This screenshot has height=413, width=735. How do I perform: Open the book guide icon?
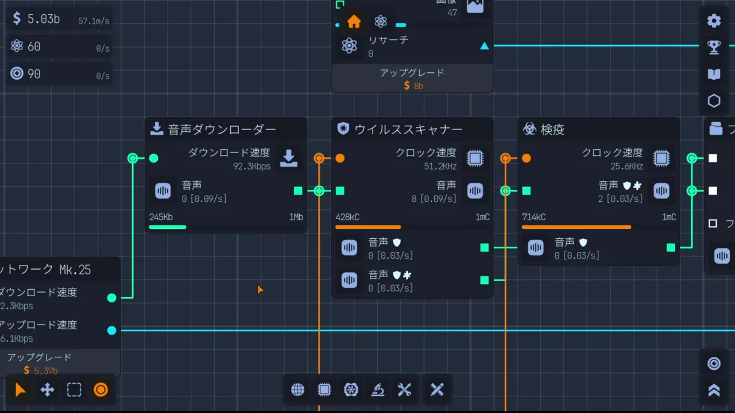(714, 75)
